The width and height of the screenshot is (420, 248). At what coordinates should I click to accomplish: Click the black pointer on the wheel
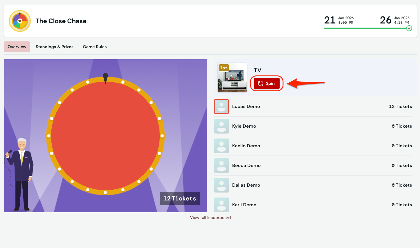(105, 78)
